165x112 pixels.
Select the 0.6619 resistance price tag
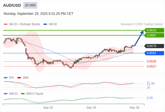pos(154,30)
